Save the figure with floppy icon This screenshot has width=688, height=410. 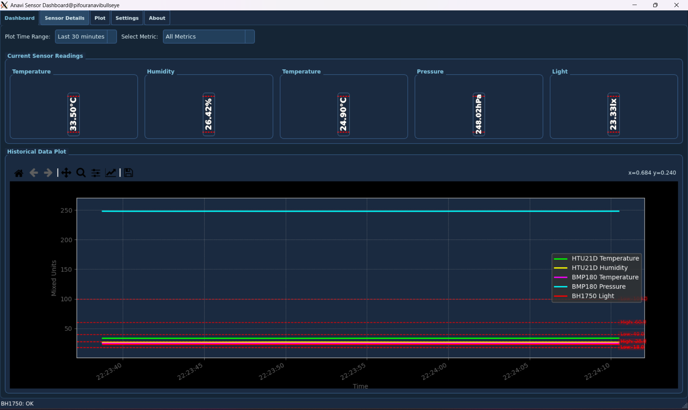click(128, 173)
